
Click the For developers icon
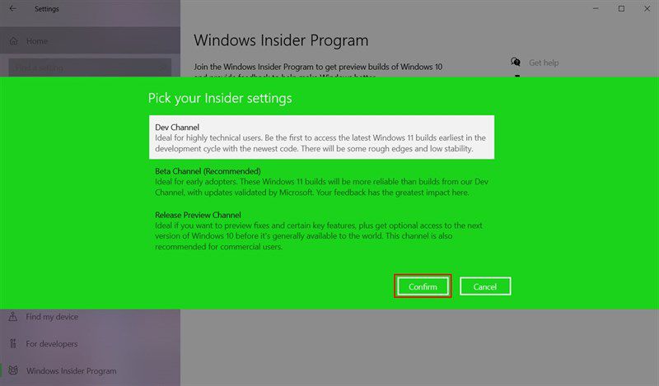pyautogui.click(x=13, y=343)
